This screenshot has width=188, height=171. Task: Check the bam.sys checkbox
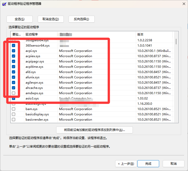(14, 109)
